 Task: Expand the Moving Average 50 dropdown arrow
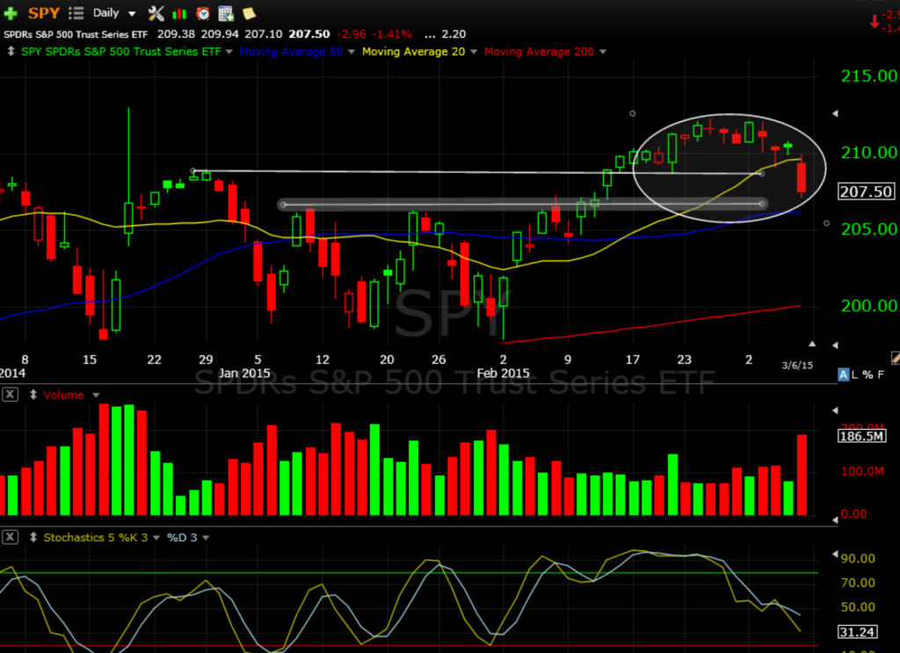point(352,52)
